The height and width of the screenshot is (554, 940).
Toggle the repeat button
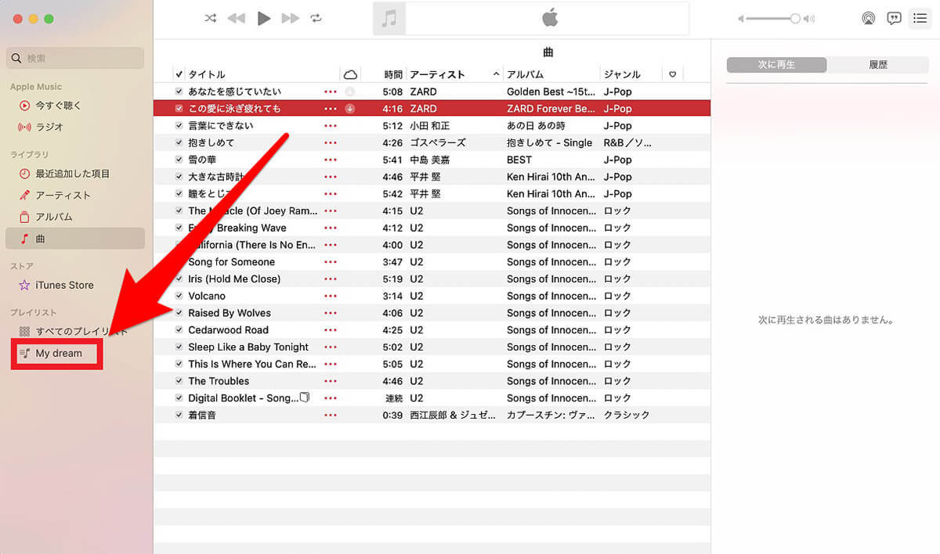coord(316,18)
